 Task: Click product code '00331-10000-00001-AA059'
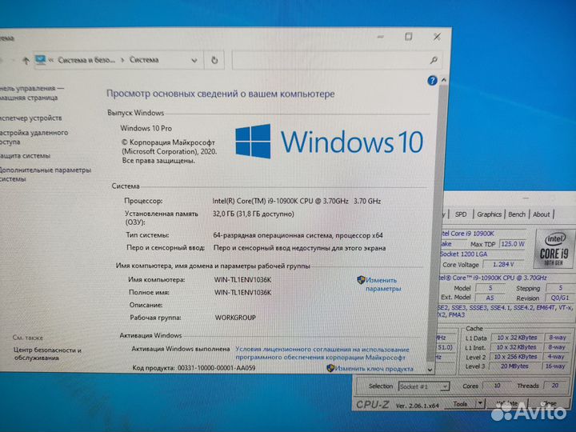coord(216,368)
